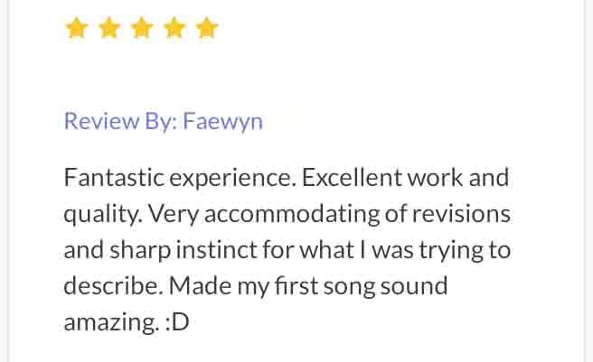Image resolution: width=593 pixels, height=362 pixels.
Task: Click the reviewer name 'Faewyn'
Action: click(223, 123)
